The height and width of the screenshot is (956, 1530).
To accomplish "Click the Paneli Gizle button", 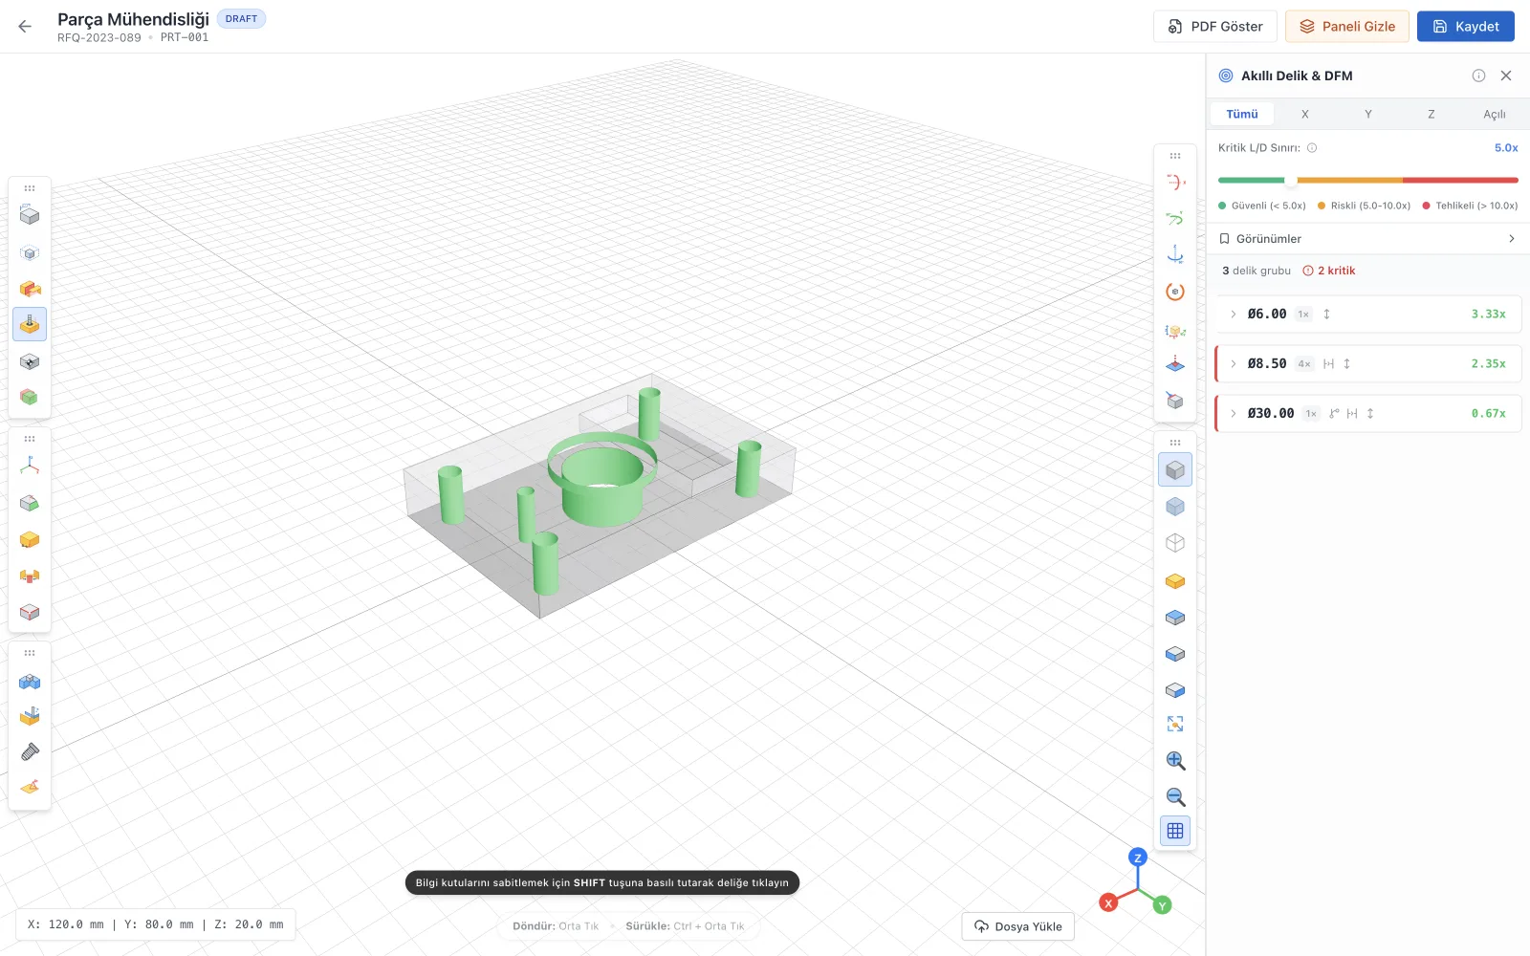I will (x=1347, y=27).
